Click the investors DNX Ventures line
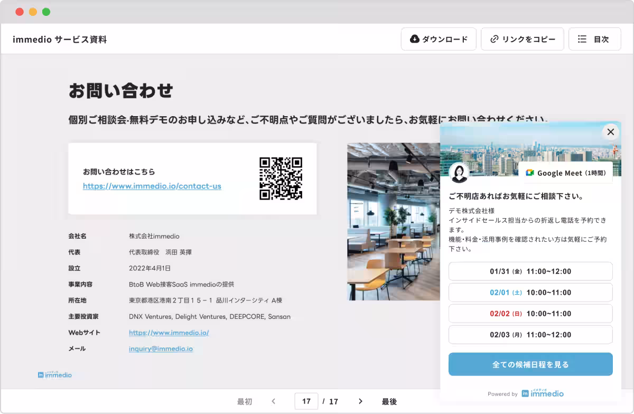 tap(210, 317)
